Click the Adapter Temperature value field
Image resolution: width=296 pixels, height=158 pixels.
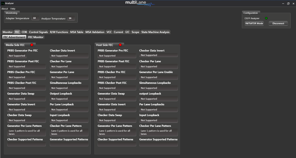click(x=35, y=18)
